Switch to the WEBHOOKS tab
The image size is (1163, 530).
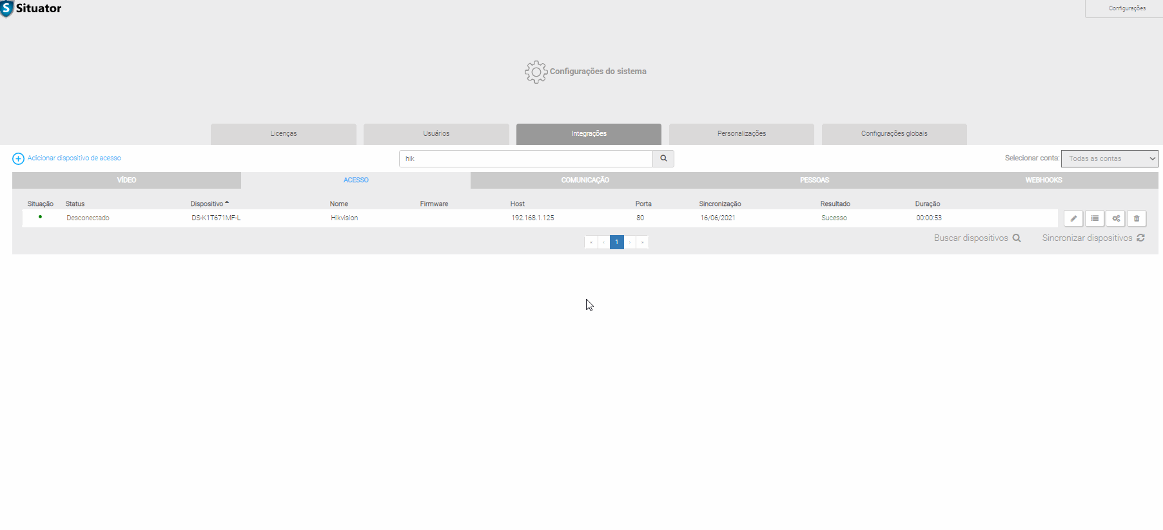pyautogui.click(x=1044, y=180)
